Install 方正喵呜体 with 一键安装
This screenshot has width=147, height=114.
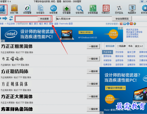click(93, 59)
